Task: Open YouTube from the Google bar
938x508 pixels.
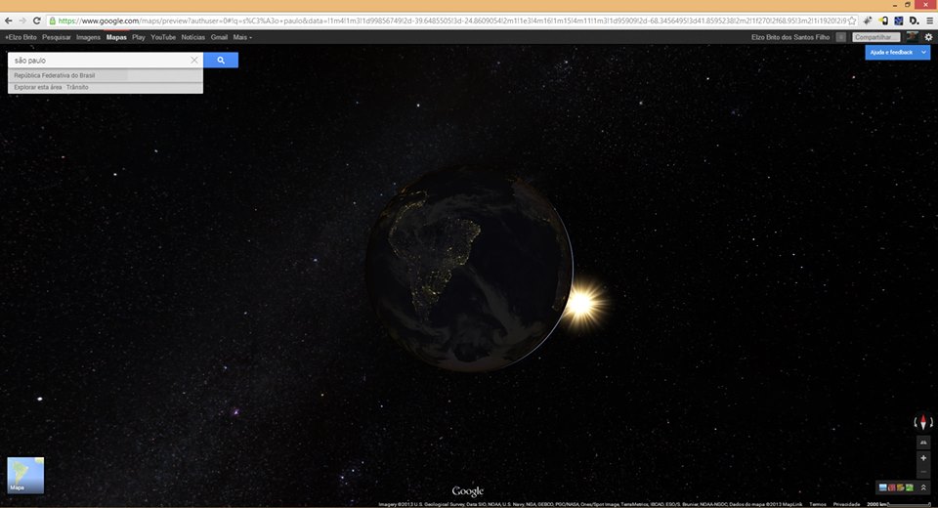Action: point(163,37)
